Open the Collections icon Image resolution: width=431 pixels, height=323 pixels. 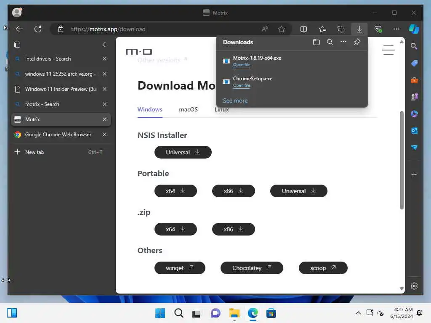click(x=341, y=29)
